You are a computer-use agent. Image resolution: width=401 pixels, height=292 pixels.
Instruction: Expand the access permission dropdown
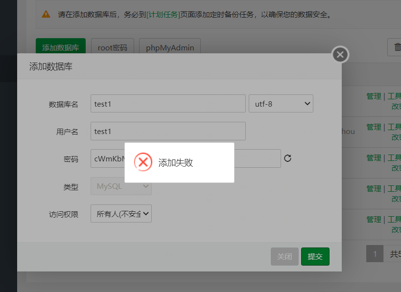121,213
